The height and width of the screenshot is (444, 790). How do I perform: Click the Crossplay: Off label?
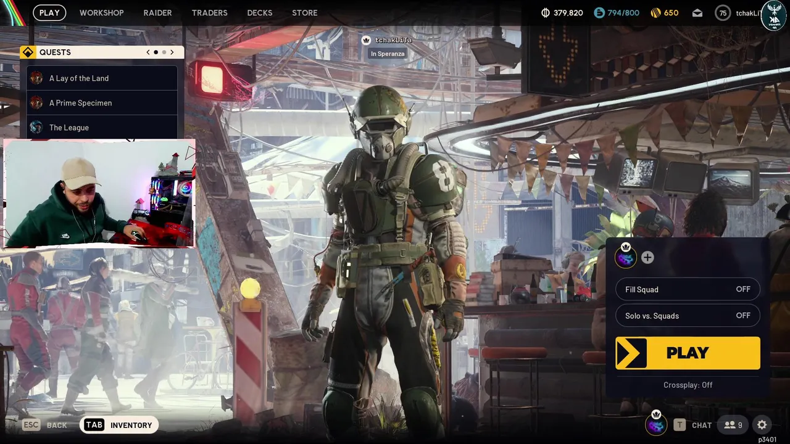pos(688,385)
